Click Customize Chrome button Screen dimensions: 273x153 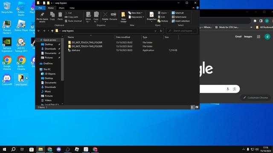[256, 98]
